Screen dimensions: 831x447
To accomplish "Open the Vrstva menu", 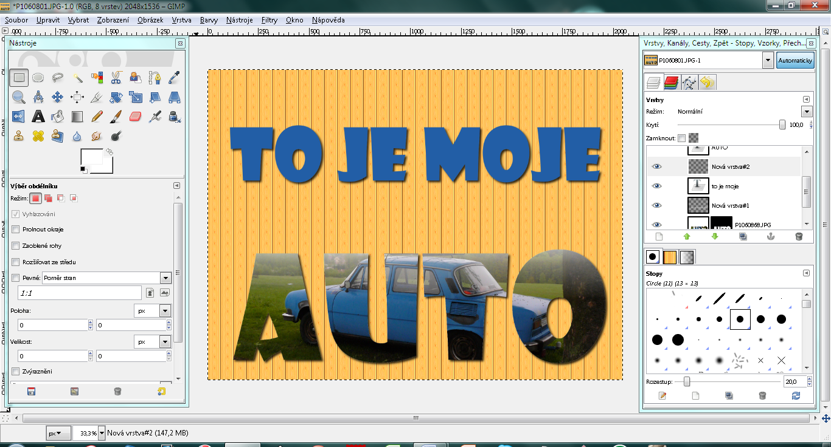I will pos(181,20).
